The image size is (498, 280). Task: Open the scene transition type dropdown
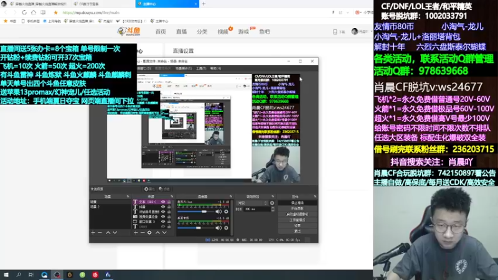(x=252, y=203)
